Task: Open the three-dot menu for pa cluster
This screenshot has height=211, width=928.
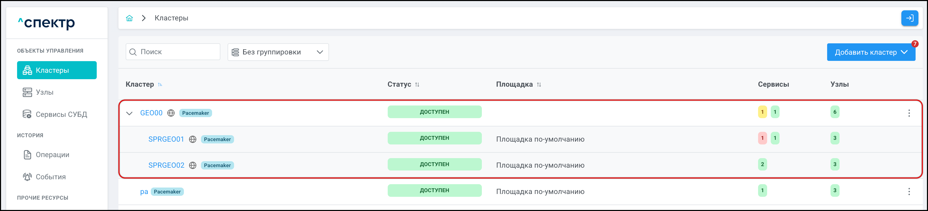Action: tap(909, 192)
